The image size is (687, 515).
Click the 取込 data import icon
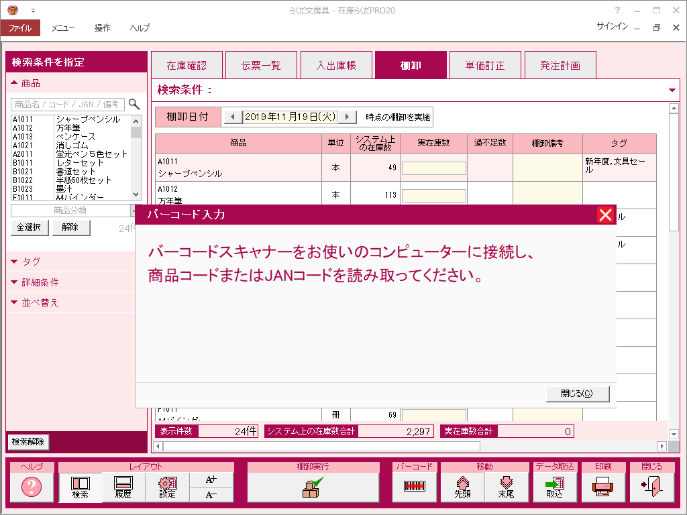pyautogui.click(x=555, y=487)
